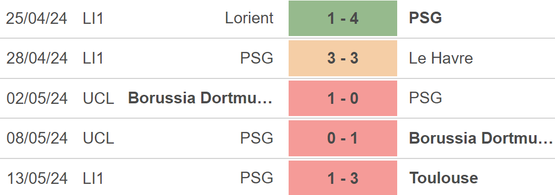Select the 13/05/24 match date
The image size is (555, 195).
coord(37,178)
